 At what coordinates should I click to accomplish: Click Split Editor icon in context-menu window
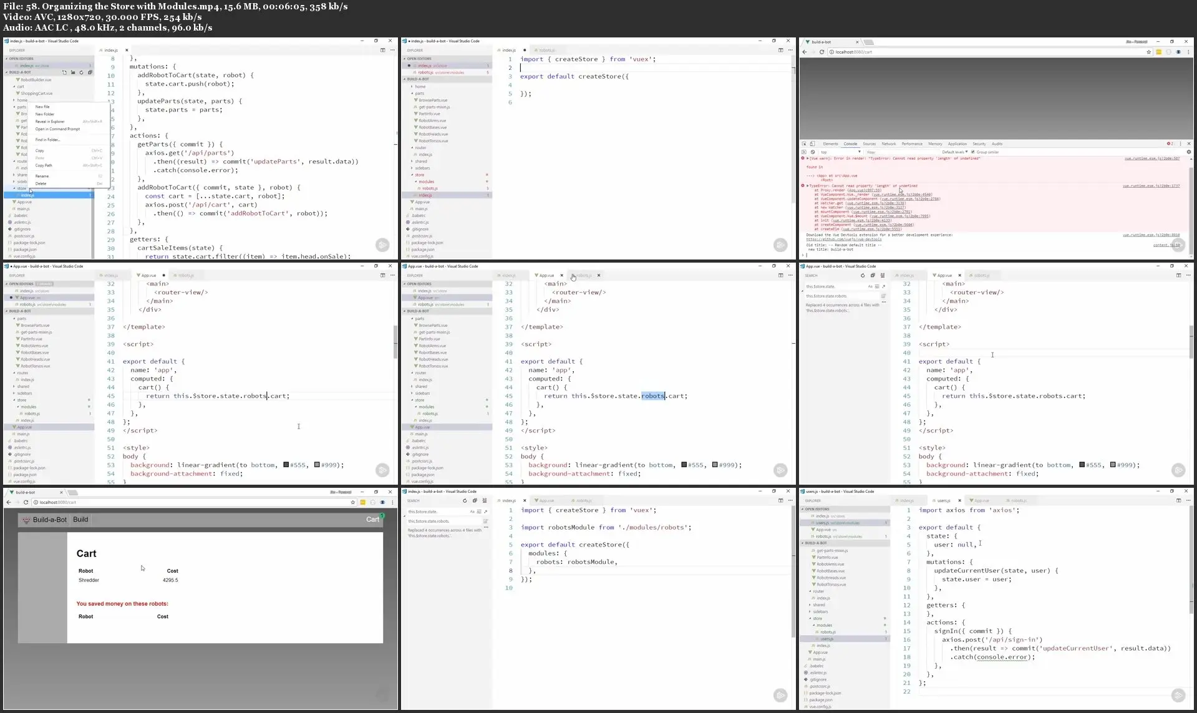tap(382, 50)
